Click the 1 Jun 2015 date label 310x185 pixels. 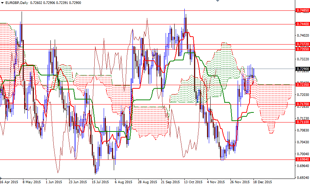tap(54, 182)
